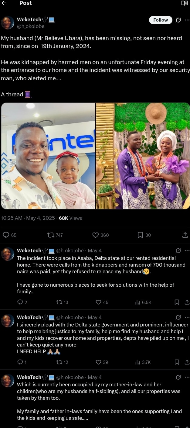This screenshot has width=190, height=428.
Task: Open more options on main post
Action: tap(187, 20)
